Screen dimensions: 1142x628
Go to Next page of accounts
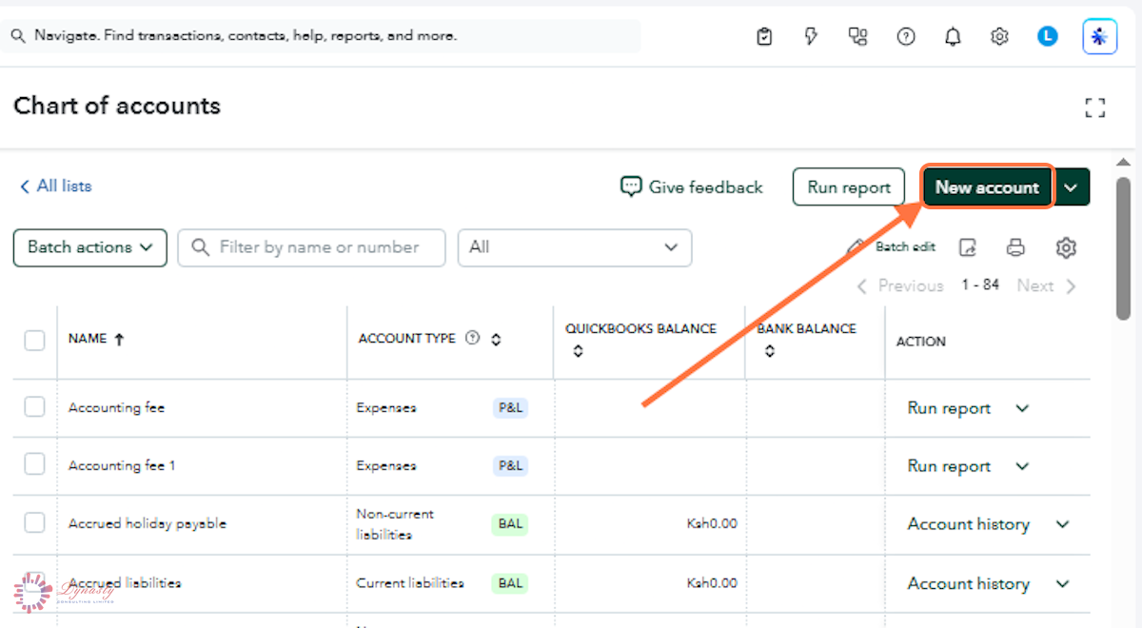click(1046, 285)
